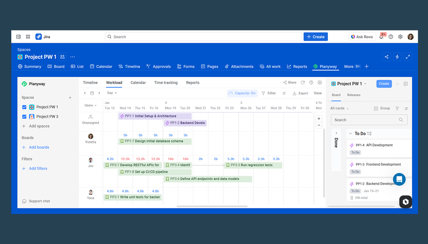The width and height of the screenshot is (428, 244).
Task: Open the right panel three-dot menu
Action: click(x=398, y=84)
